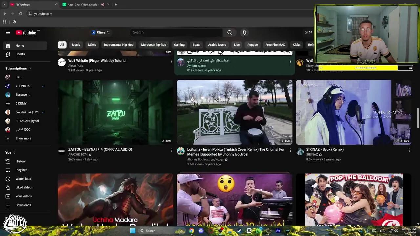420x236 pixels.
Task: Open options menu for SIRINAZ Souk video
Action: [x=409, y=150]
